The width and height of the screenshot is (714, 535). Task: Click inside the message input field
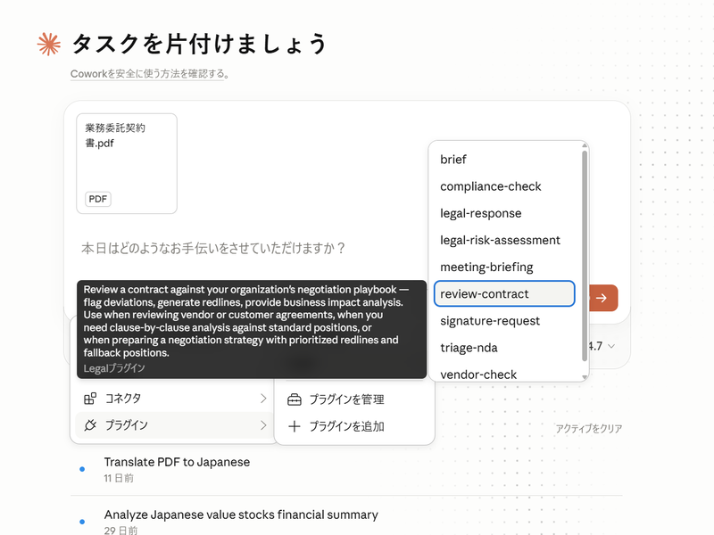[223, 248]
